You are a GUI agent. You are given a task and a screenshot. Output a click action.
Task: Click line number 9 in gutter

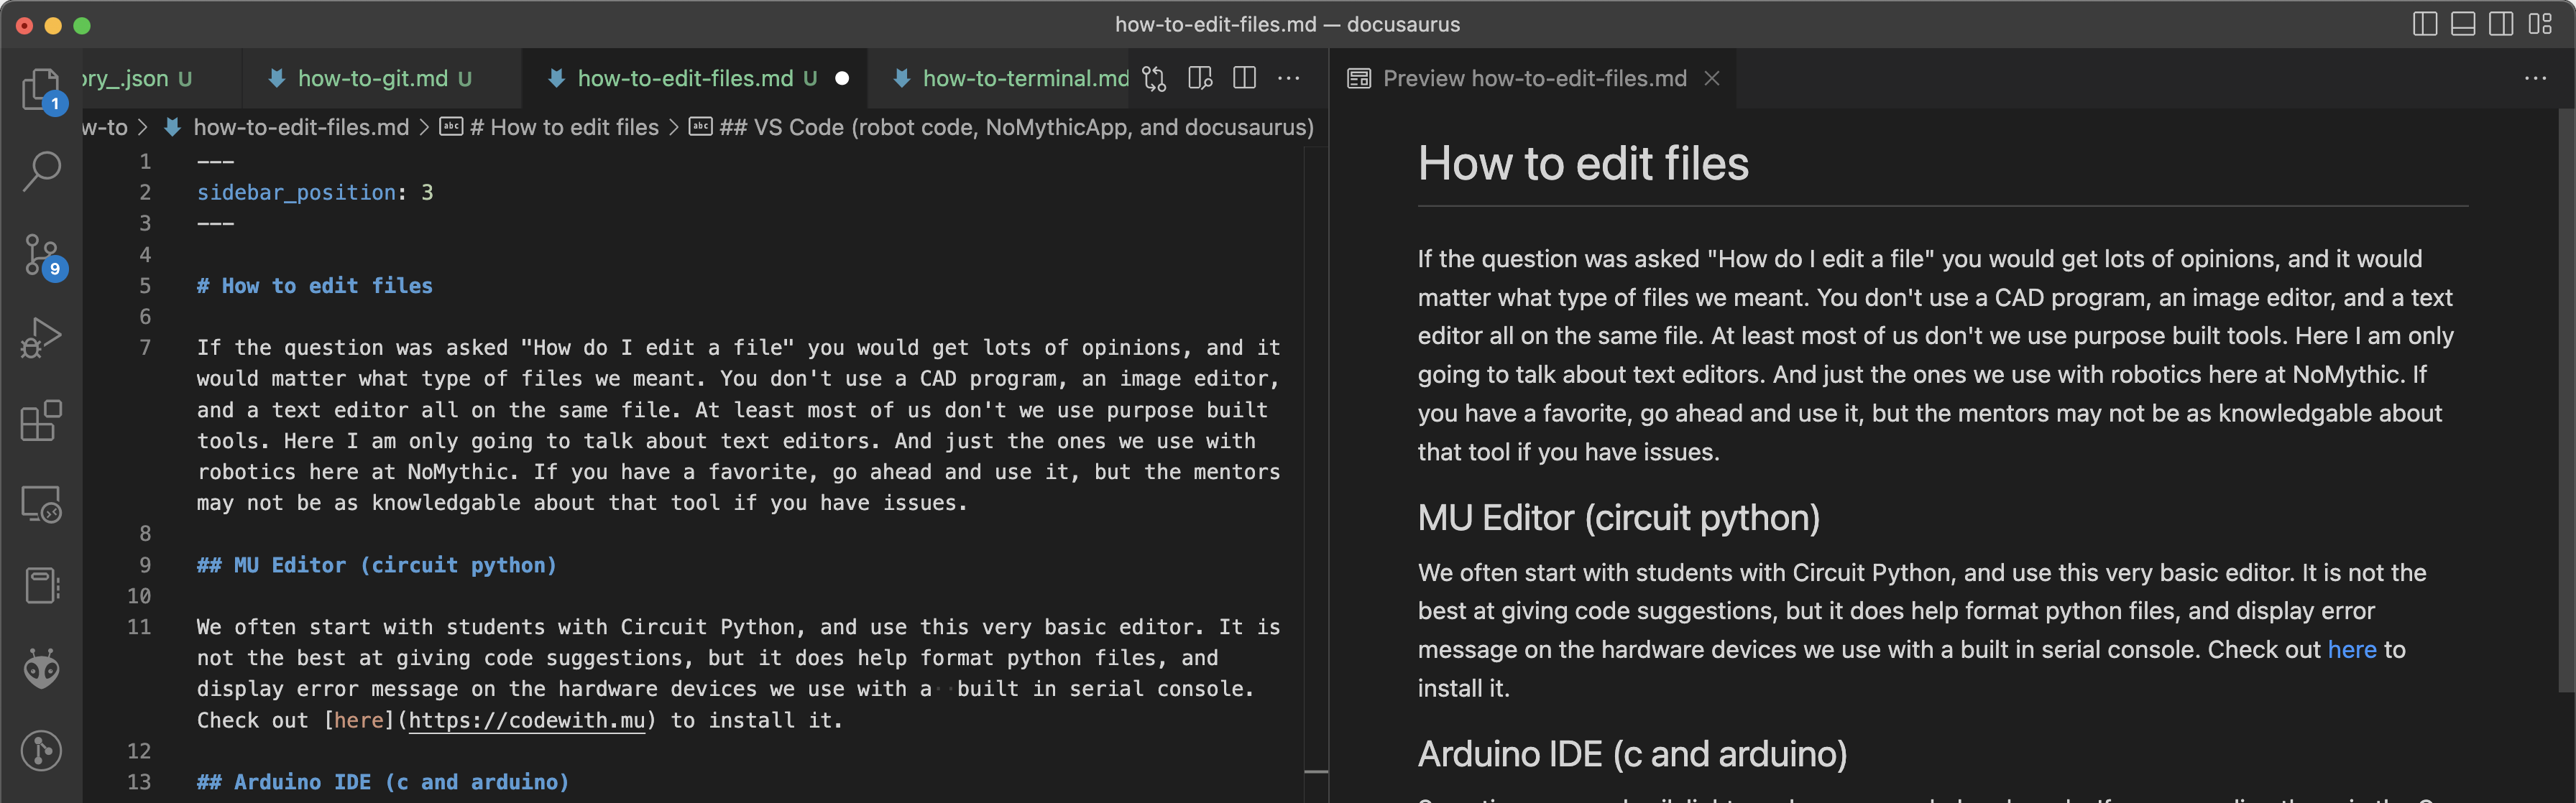145,565
